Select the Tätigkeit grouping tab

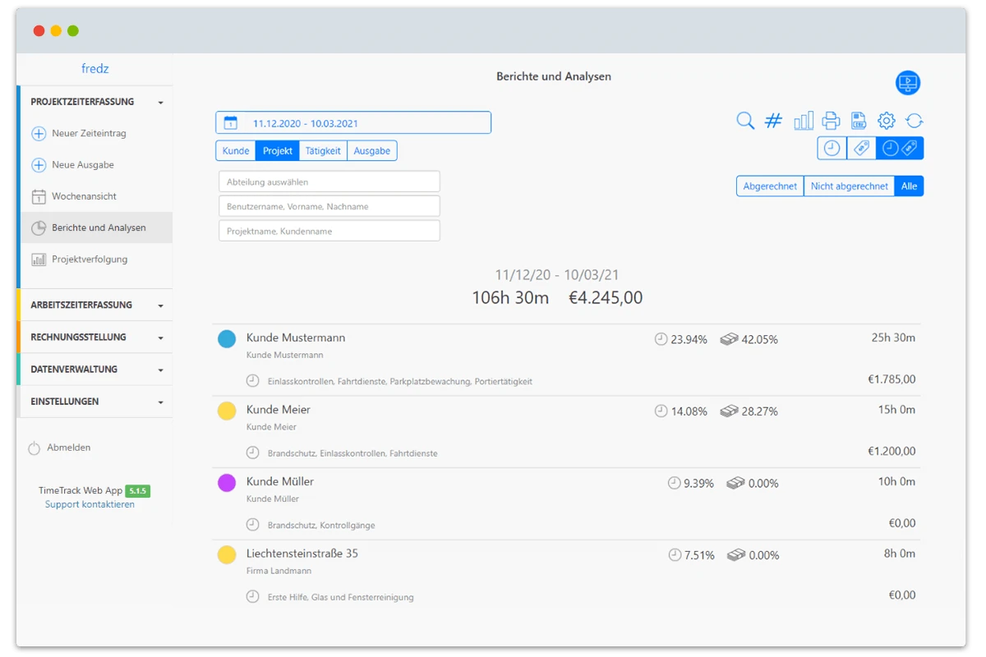(323, 151)
